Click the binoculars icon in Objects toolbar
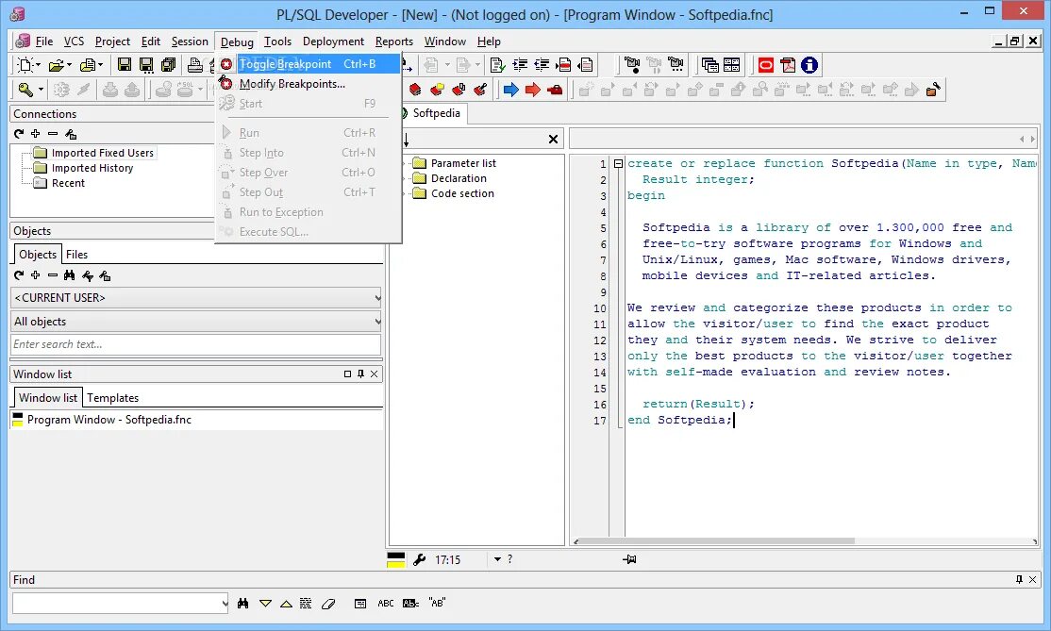Screen dimensions: 1051x631 coord(69,275)
